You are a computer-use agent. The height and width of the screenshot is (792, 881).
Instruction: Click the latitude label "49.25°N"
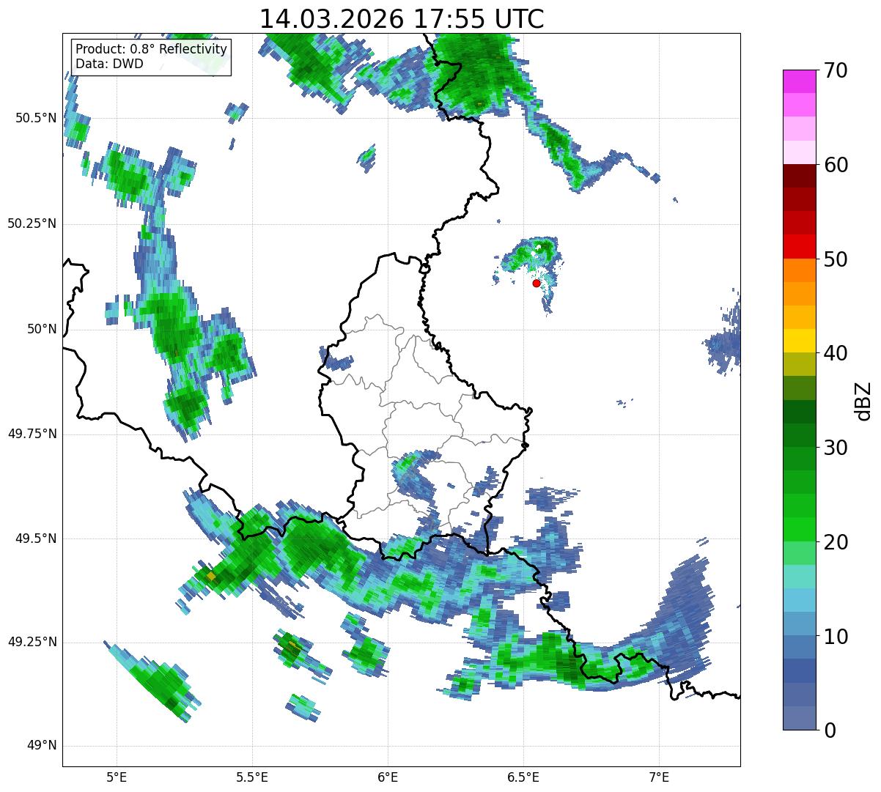[x=32, y=642]
